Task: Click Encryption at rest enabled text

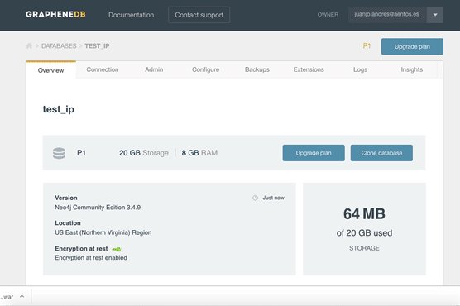Action: pyautogui.click(x=91, y=257)
